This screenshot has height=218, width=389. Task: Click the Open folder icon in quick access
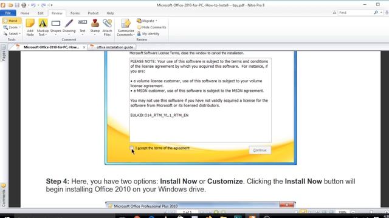tap(10, 5)
